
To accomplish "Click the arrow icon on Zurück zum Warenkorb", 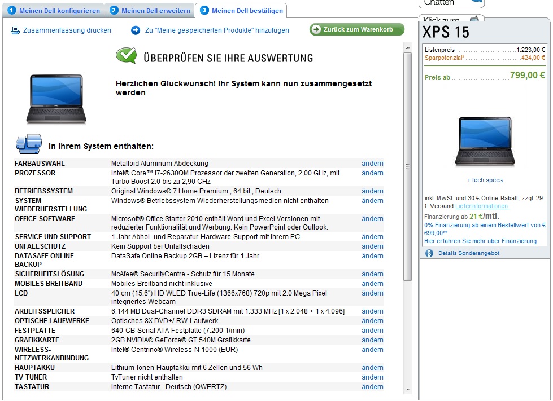I will point(316,29).
